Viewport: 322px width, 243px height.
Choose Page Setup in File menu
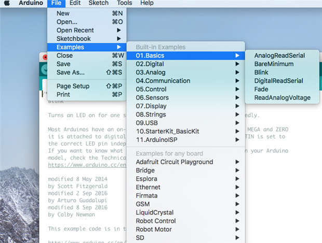[x=87, y=86]
